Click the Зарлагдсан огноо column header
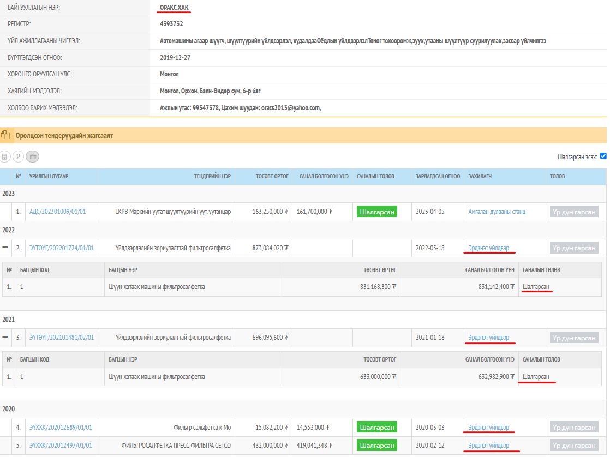 coord(436,177)
